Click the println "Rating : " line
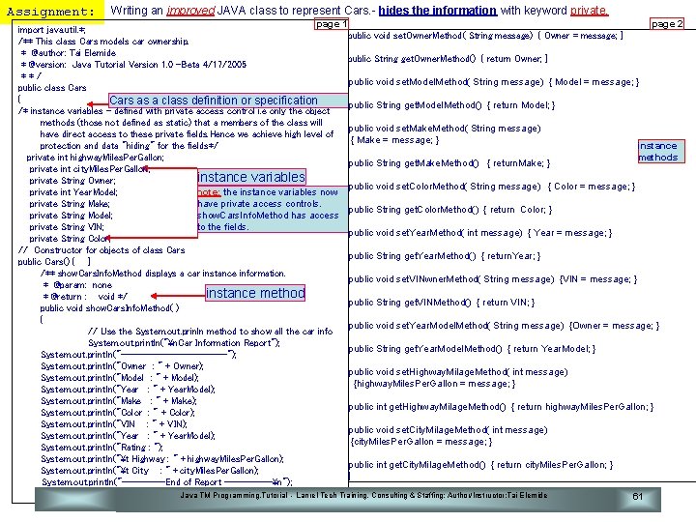696x522 pixels. pyautogui.click(x=102, y=448)
